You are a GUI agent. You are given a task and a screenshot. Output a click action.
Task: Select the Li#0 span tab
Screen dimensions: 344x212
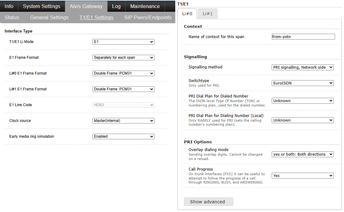point(187,14)
